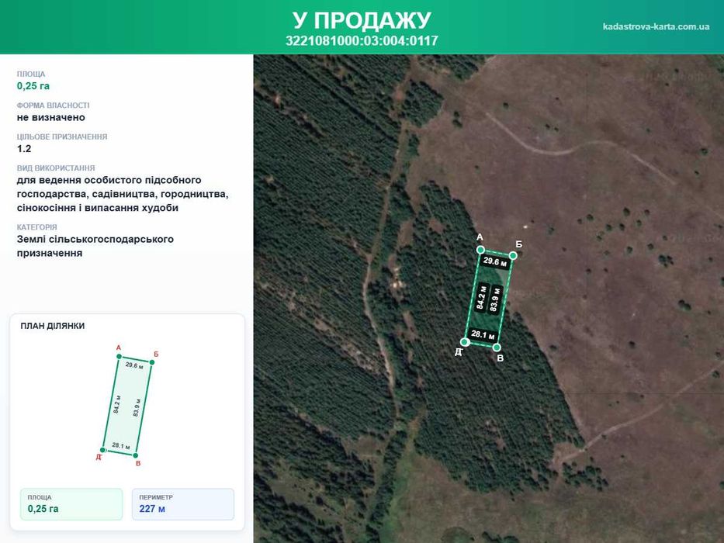This screenshot has width=724, height=543.
Task: Select cadastral number 3221081000:03:004:0117
Action: pos(362,40)
